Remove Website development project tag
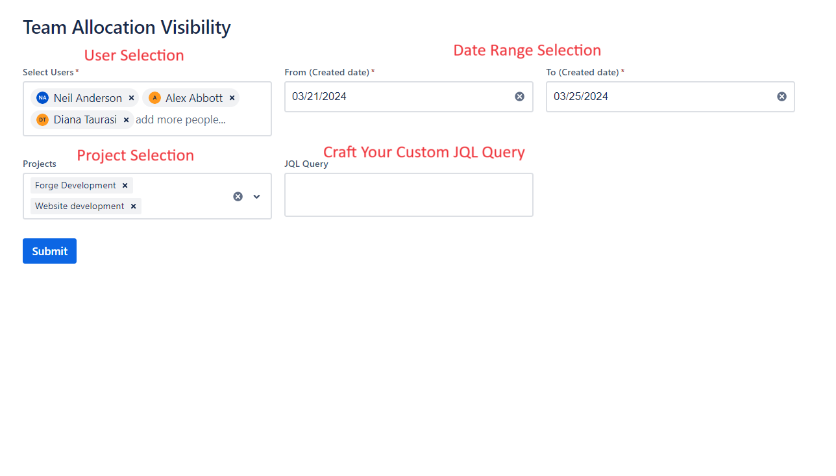The height and width of the screenshot is (476, 836). [133, 207]
